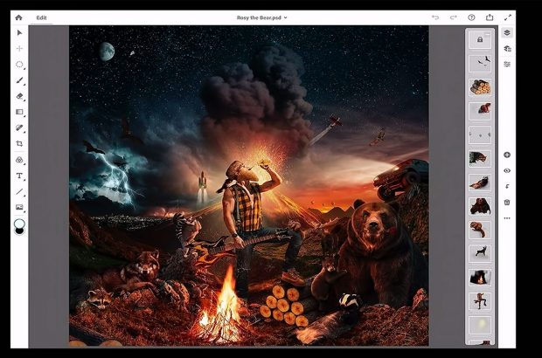Go to the Home screen
The image size is (542, 358).
18,17
